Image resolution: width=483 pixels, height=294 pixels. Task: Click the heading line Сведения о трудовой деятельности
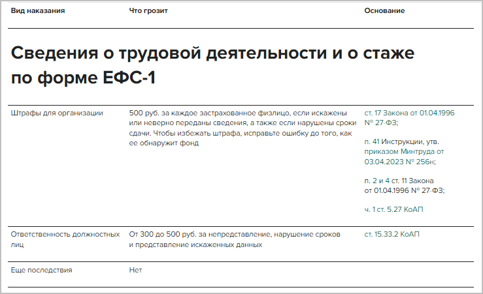coord(213,53)
